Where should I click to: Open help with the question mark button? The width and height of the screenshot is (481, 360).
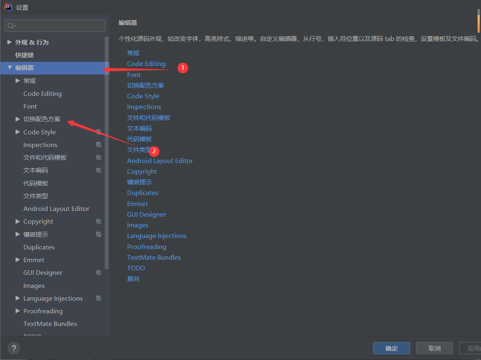14,348
